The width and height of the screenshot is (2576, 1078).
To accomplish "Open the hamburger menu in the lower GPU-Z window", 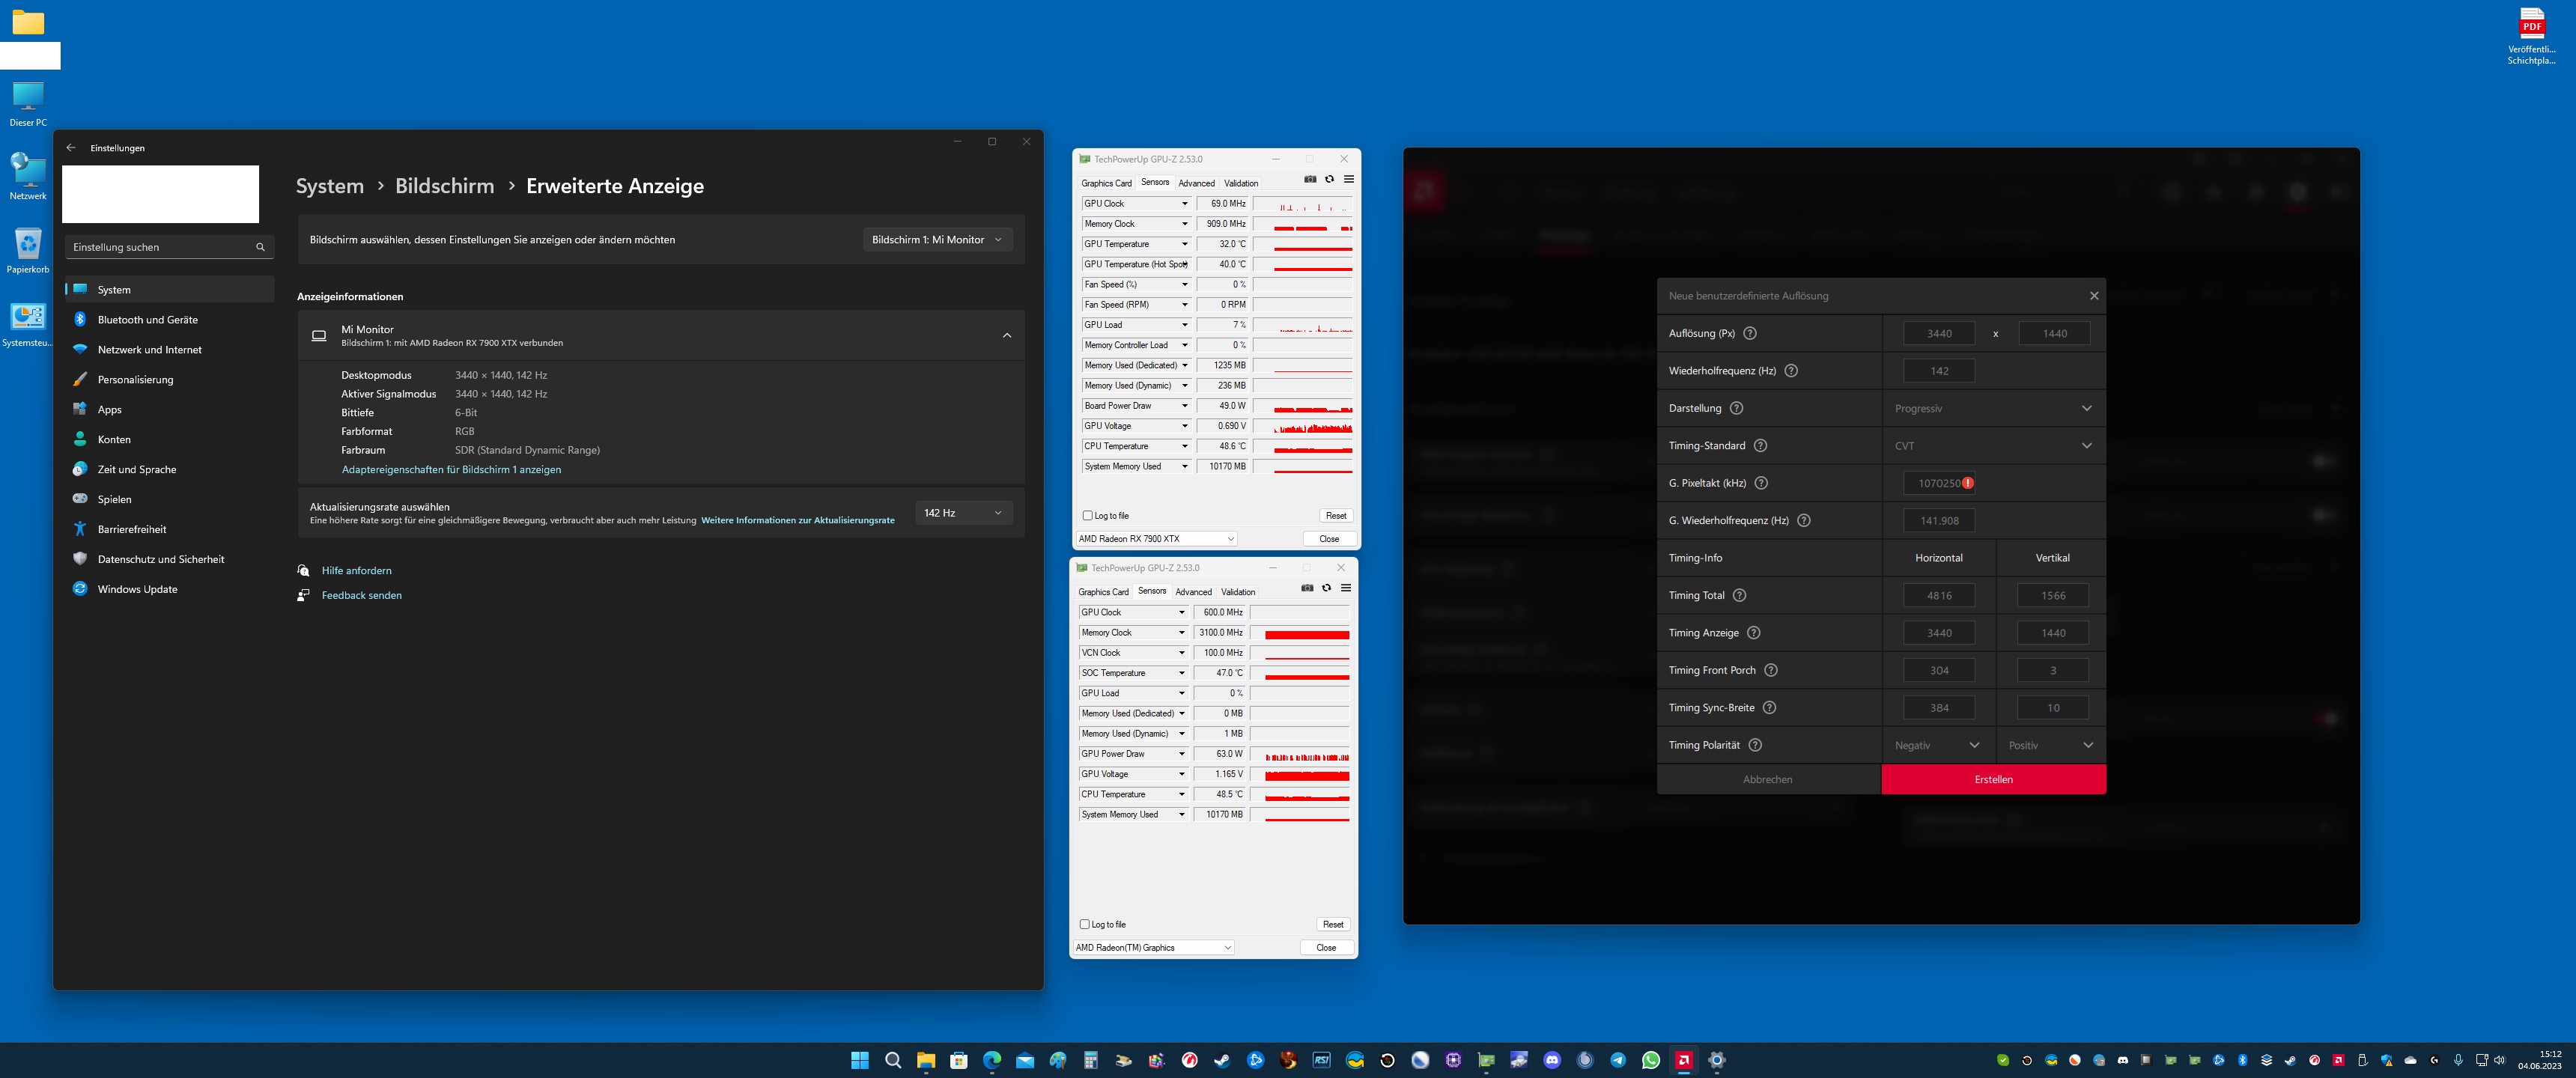I will pyautogui.click(x=1346, y=589).
